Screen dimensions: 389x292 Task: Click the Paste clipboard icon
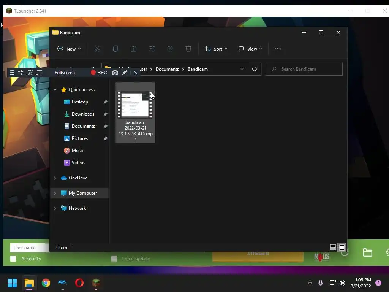[x=134, y=49]
